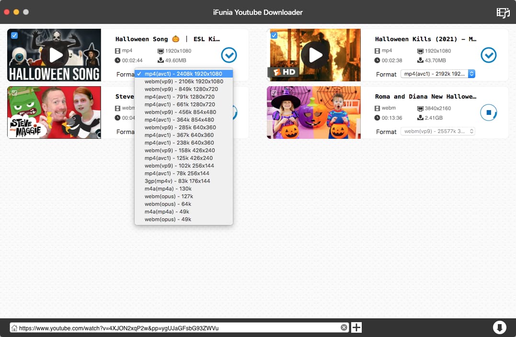
Task: Select webm(vp9) 2106k 1920x1080 option
Action: coord(184,81)
